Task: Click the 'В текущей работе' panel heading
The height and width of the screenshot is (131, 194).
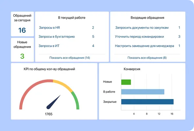Action: coord(72,18)
